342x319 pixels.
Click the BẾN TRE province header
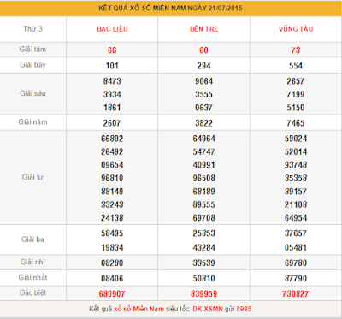click(x=203, y=29)
